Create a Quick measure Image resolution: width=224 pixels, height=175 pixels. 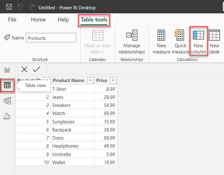point(180,42)
